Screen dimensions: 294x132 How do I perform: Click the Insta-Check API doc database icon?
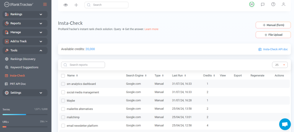pos(260,49)
